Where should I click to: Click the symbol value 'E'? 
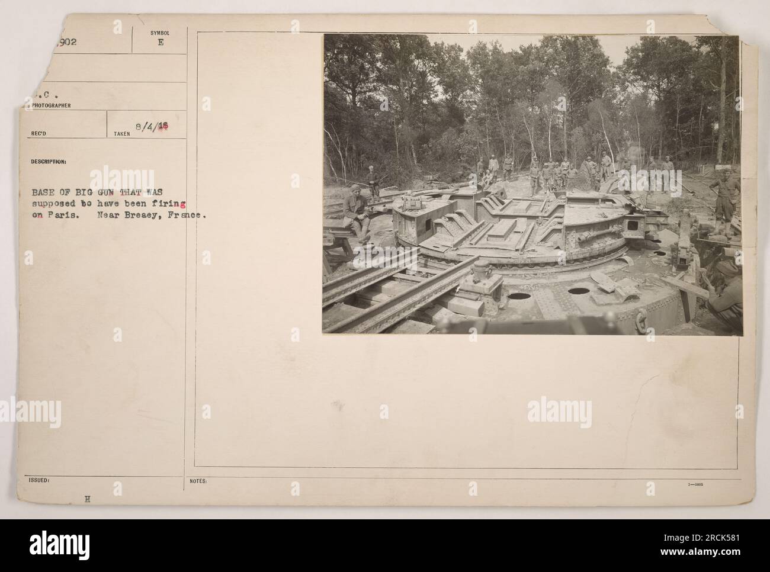tap(160, 43)
